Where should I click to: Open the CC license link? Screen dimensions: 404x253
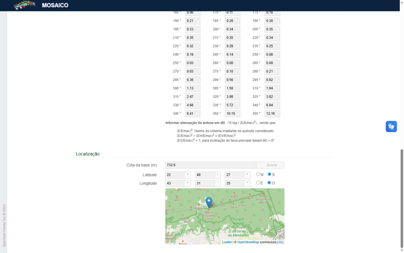pos(281,242)
